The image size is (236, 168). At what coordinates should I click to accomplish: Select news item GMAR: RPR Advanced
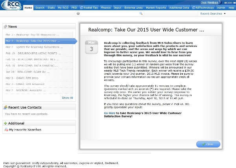(x=39, y=84)
